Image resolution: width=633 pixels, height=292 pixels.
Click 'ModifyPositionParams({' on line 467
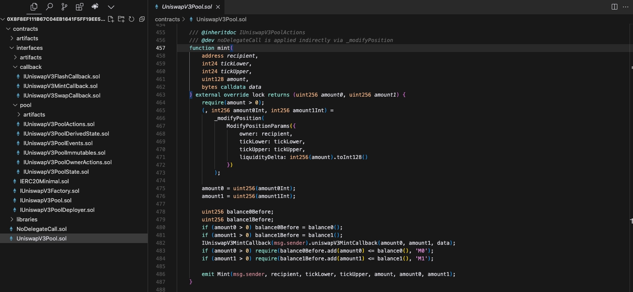[261, 126]
